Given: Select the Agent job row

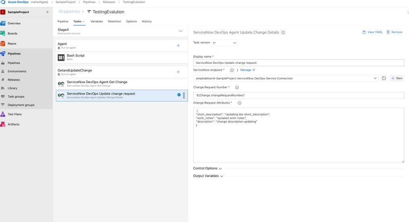Looking at the screenshot, I should coord(122,45).
